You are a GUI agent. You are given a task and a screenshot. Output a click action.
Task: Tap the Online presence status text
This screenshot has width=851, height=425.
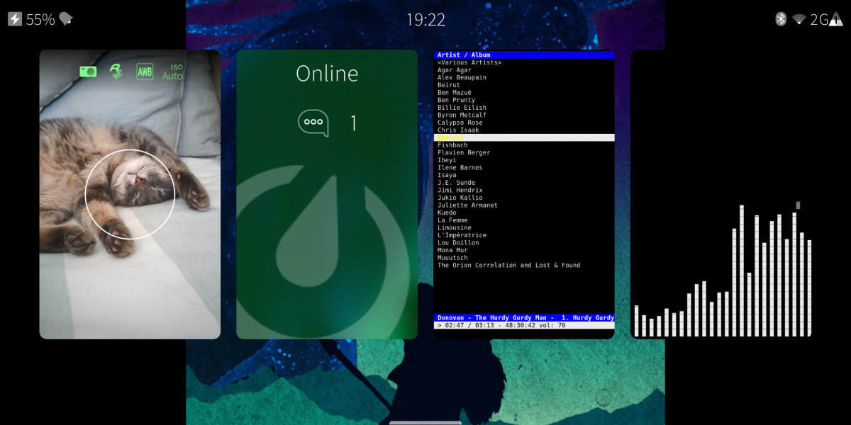[x=327, y=74]
